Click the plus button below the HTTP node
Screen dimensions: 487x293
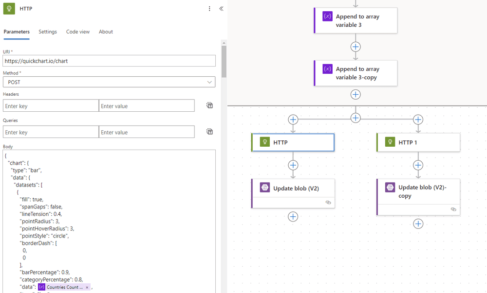click(293, 165)
